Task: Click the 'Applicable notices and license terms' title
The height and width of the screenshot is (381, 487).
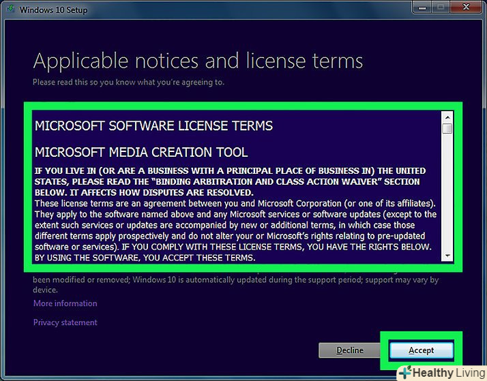Action: point(198,61)
